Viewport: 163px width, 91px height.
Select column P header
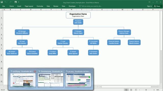point(153,10)
